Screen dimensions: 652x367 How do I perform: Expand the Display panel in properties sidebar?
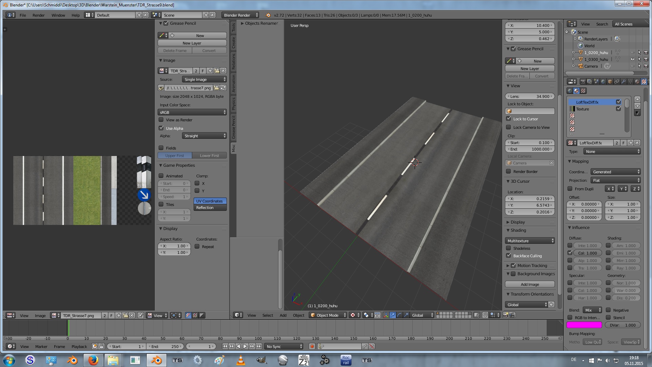click(518, 222)
